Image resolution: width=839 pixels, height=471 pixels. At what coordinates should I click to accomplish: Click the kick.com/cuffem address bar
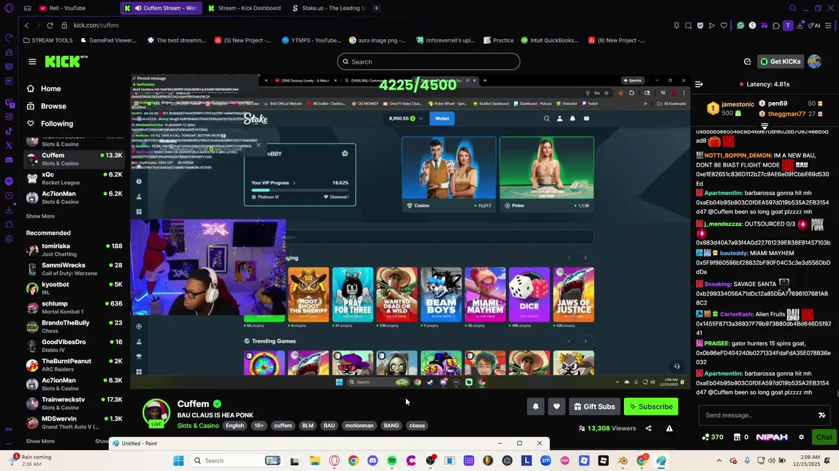point(96,25)
